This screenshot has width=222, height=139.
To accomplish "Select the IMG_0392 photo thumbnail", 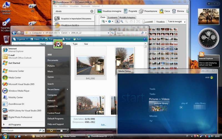I will pyautogui.click(x=90, y=66).
